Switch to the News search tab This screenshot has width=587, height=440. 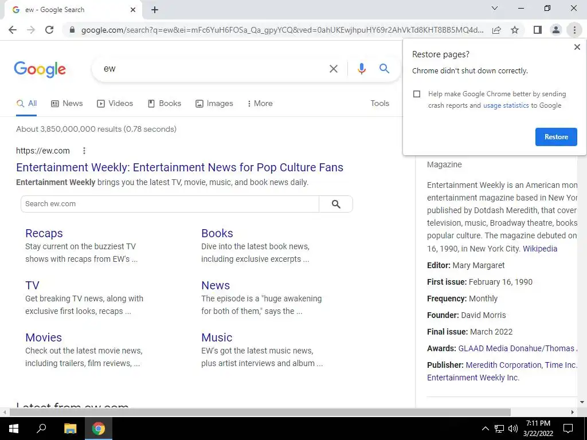[67, 104]
